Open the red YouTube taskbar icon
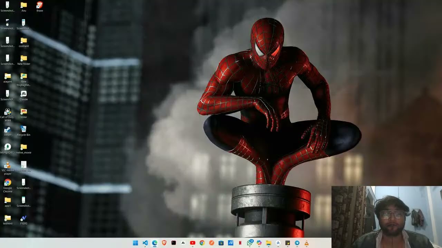442x248 pixels. (x=193, y=243)
